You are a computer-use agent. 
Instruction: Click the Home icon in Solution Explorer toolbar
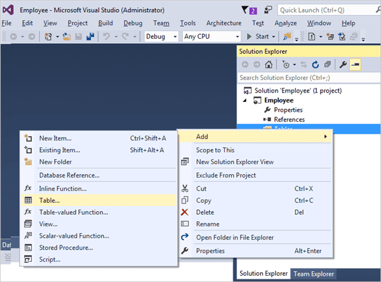tap(269, 64)
